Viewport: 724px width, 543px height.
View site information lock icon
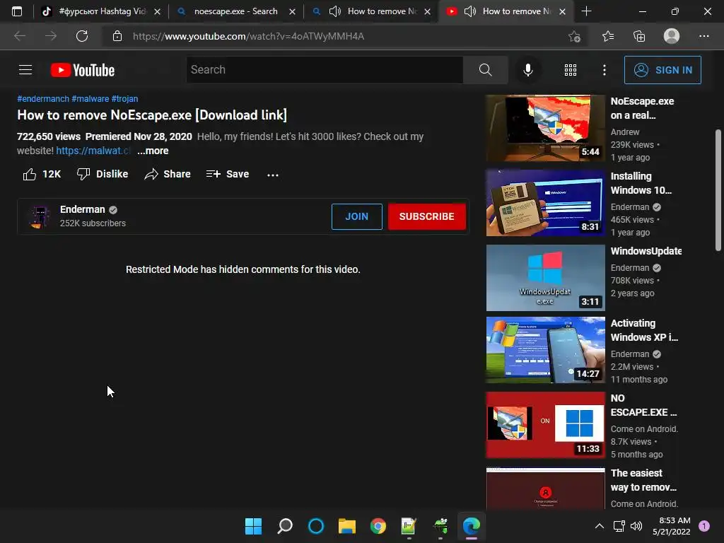[117, 36]
